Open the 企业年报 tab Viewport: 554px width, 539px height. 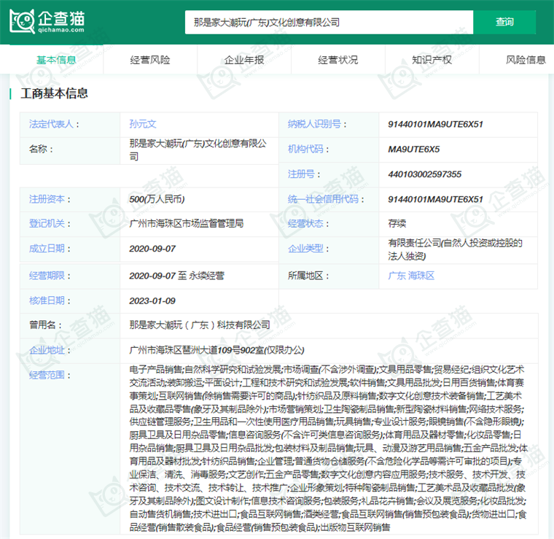pyautogui.click(x=244, y=60)
